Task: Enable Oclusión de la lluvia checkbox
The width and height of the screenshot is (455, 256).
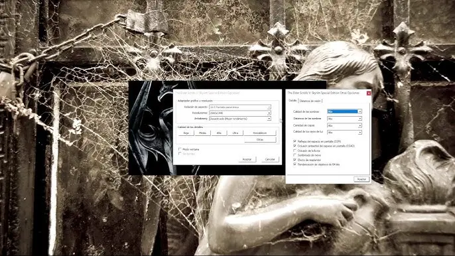Action: [x=294, y=151]
